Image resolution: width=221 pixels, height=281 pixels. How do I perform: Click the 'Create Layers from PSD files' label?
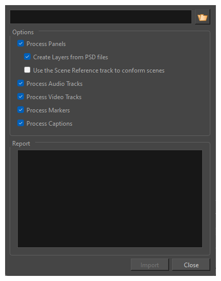pyautogui.click(x=71, y=57)
